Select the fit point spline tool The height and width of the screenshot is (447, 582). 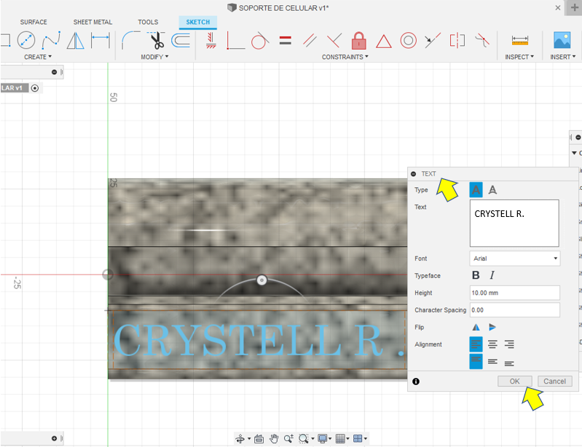pos(51,41)
